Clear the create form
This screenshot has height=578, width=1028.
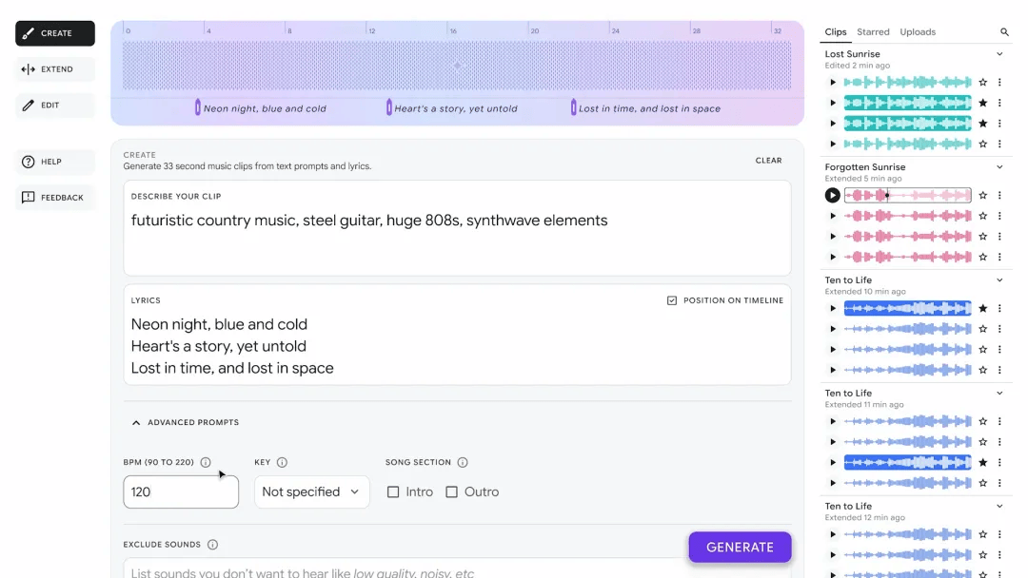[768, 161]
